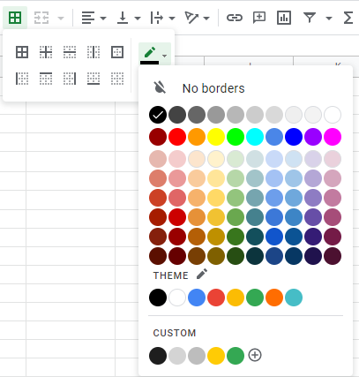
Task: Add a custom color plus button
Action: (255, 355)
